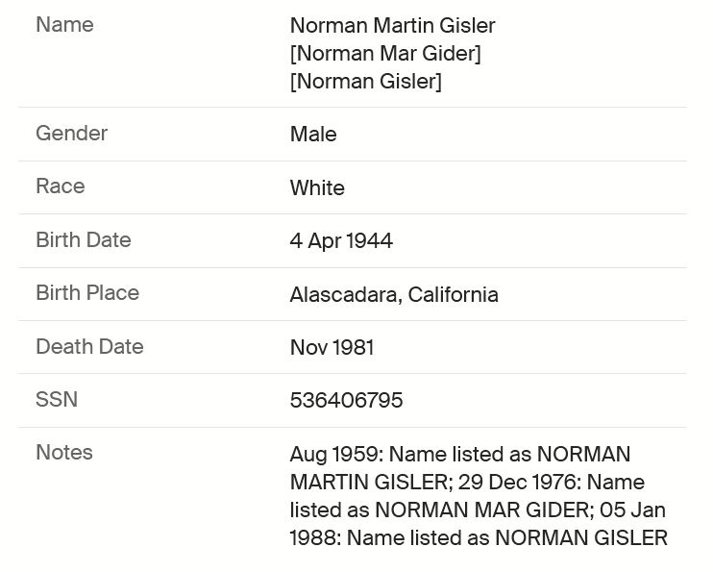
Task: Select the name Norman Martin Gisler
Action: [x=392, y=26]
